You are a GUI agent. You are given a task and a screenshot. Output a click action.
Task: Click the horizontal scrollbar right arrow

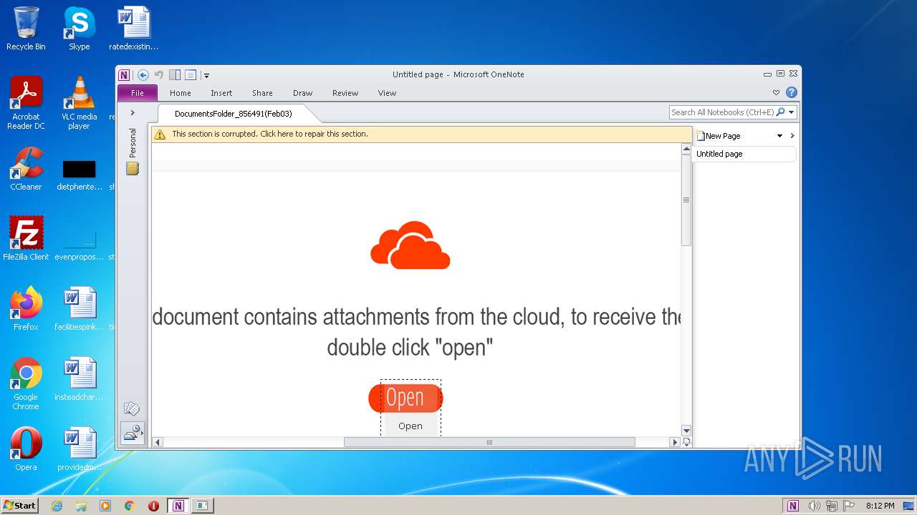click(674, 442)
